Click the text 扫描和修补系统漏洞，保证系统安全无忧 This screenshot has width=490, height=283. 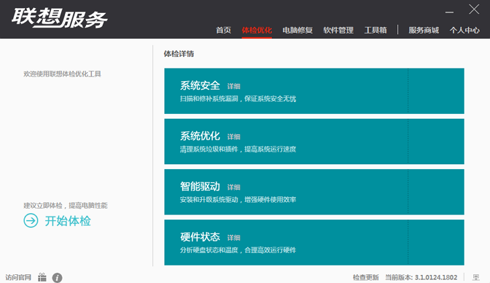click(238, 99)
